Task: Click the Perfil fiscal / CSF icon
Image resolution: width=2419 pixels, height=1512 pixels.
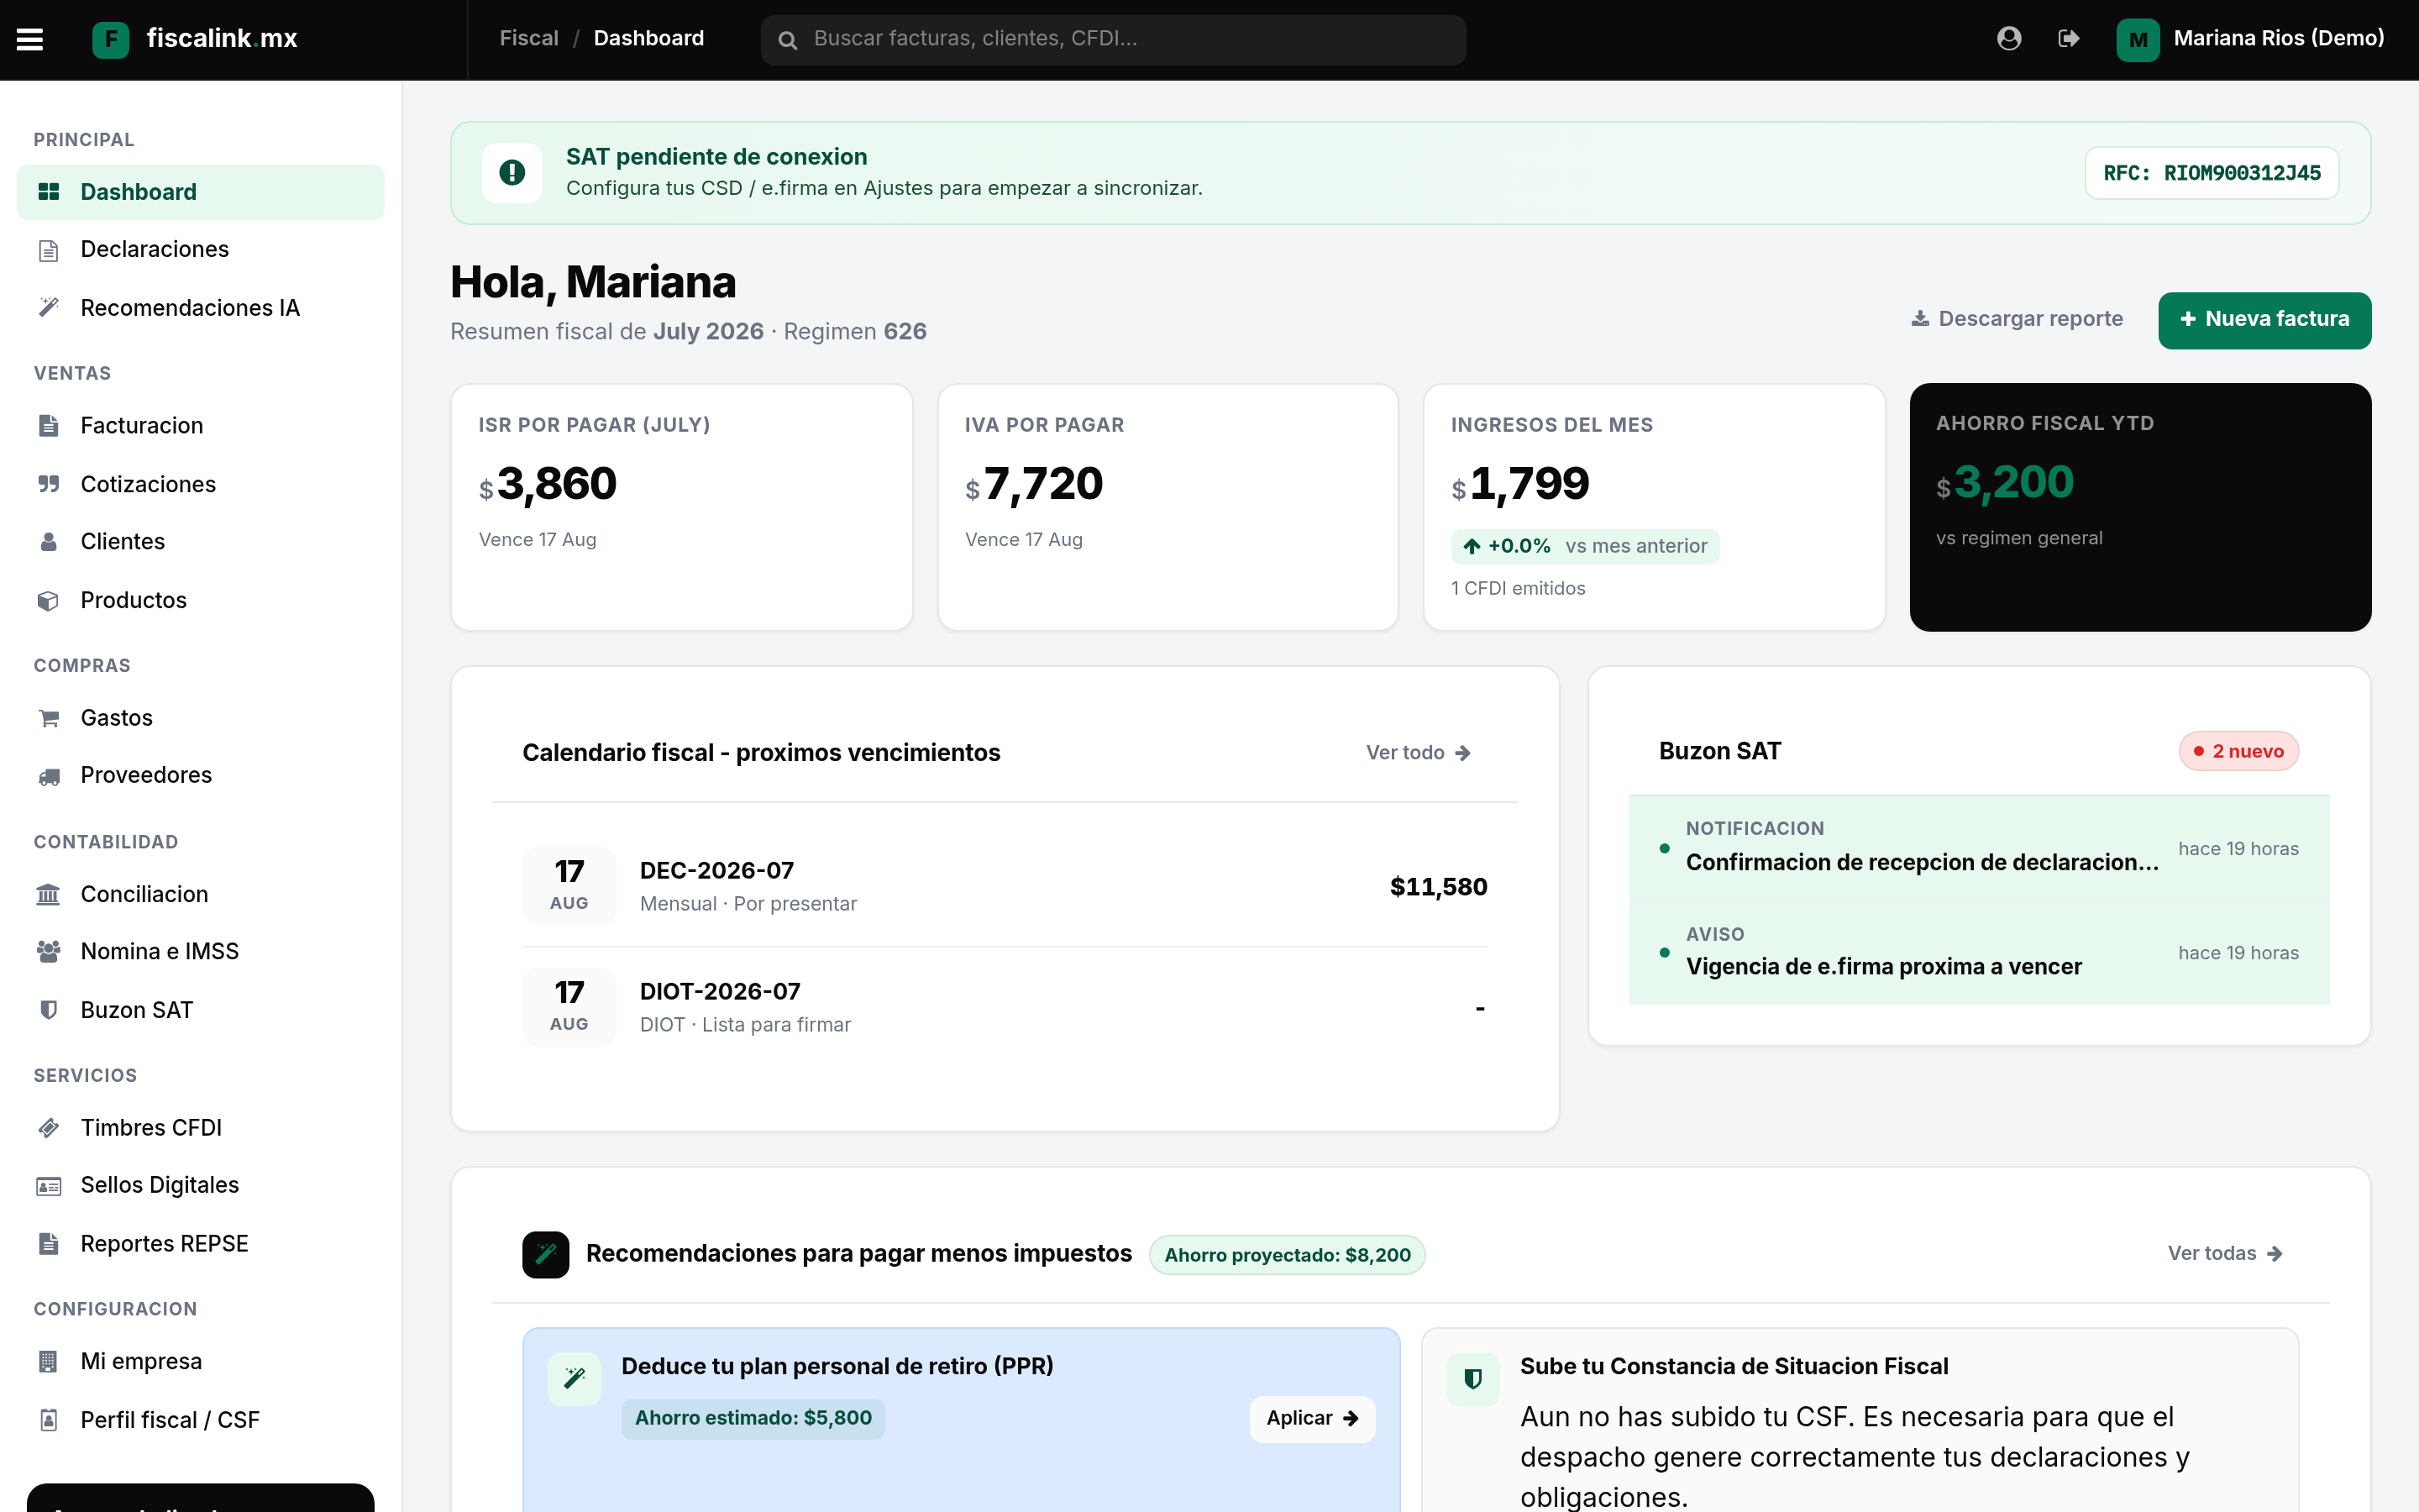Action: [x=48, y=1420]
